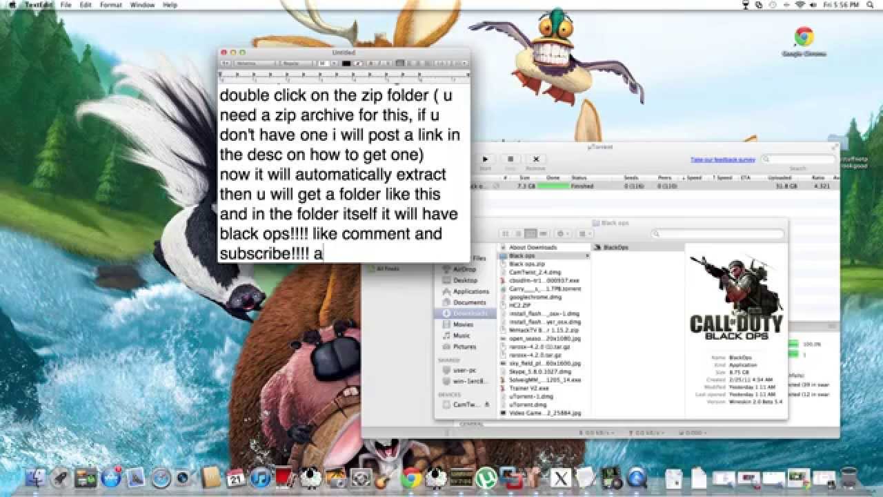This screenshot has height=497, width=883.
Task: Click the Call of Duty Black Ops preview image
Action: (736, 297)
